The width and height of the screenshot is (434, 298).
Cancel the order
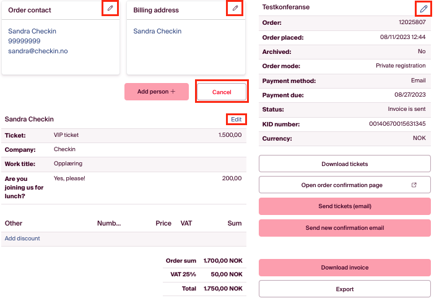(x=222, y=92)
